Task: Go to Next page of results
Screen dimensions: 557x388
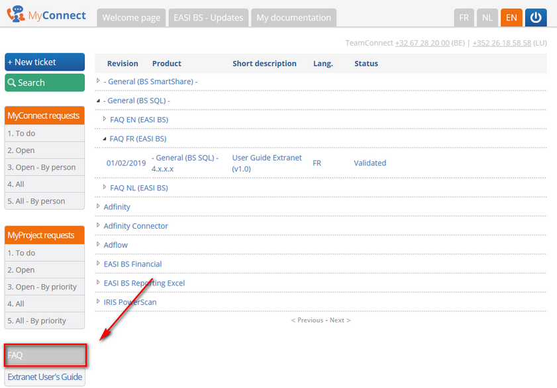Action: tap(337, 320)
